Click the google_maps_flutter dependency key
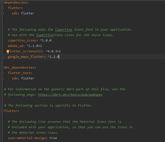Image resolution: width=165 pixels, height=142 pixels. [26, 57]
